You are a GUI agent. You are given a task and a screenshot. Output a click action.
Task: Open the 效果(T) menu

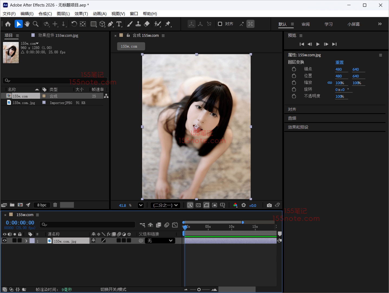coord(81,14)
